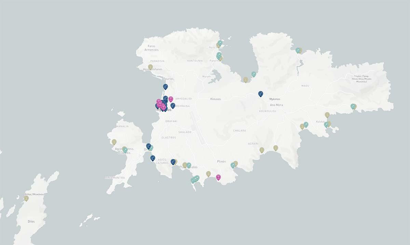Click the teal marker at Platis Gialos

pos(189,165)
